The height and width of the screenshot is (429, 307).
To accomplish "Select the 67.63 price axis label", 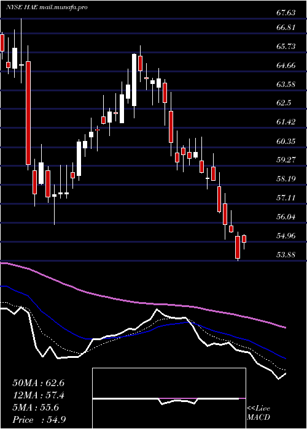I will click(286, 13).
